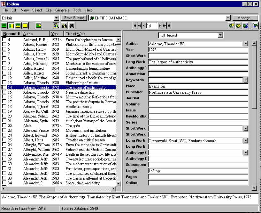Click the table's vertical scrollbar thumb
261x213 pixels.
[x=118, y=44]
